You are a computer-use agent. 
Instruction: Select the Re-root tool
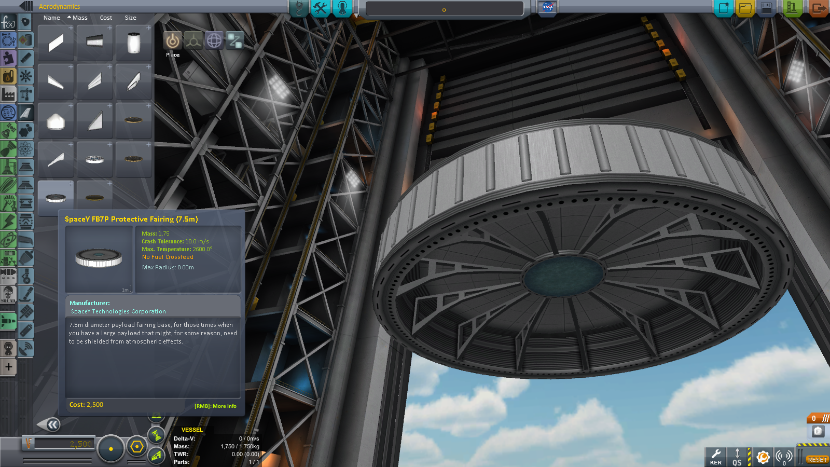pyautogui.click(x=235, y=40)
